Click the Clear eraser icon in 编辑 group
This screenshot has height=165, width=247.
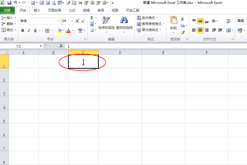92,30
